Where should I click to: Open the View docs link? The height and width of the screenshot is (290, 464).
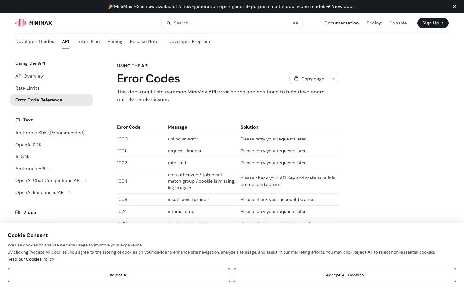343,6
